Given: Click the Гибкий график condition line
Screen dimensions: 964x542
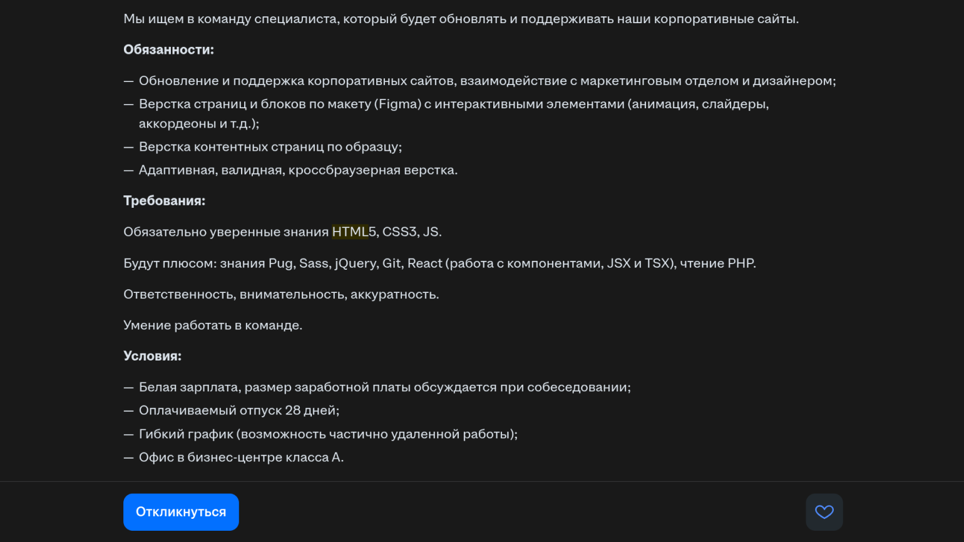Looking at the screenshot, I should 328,434.
